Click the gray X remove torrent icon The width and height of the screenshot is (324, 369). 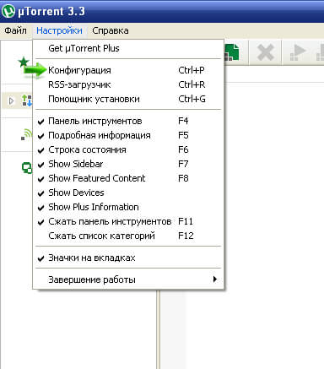pos(265,52)
